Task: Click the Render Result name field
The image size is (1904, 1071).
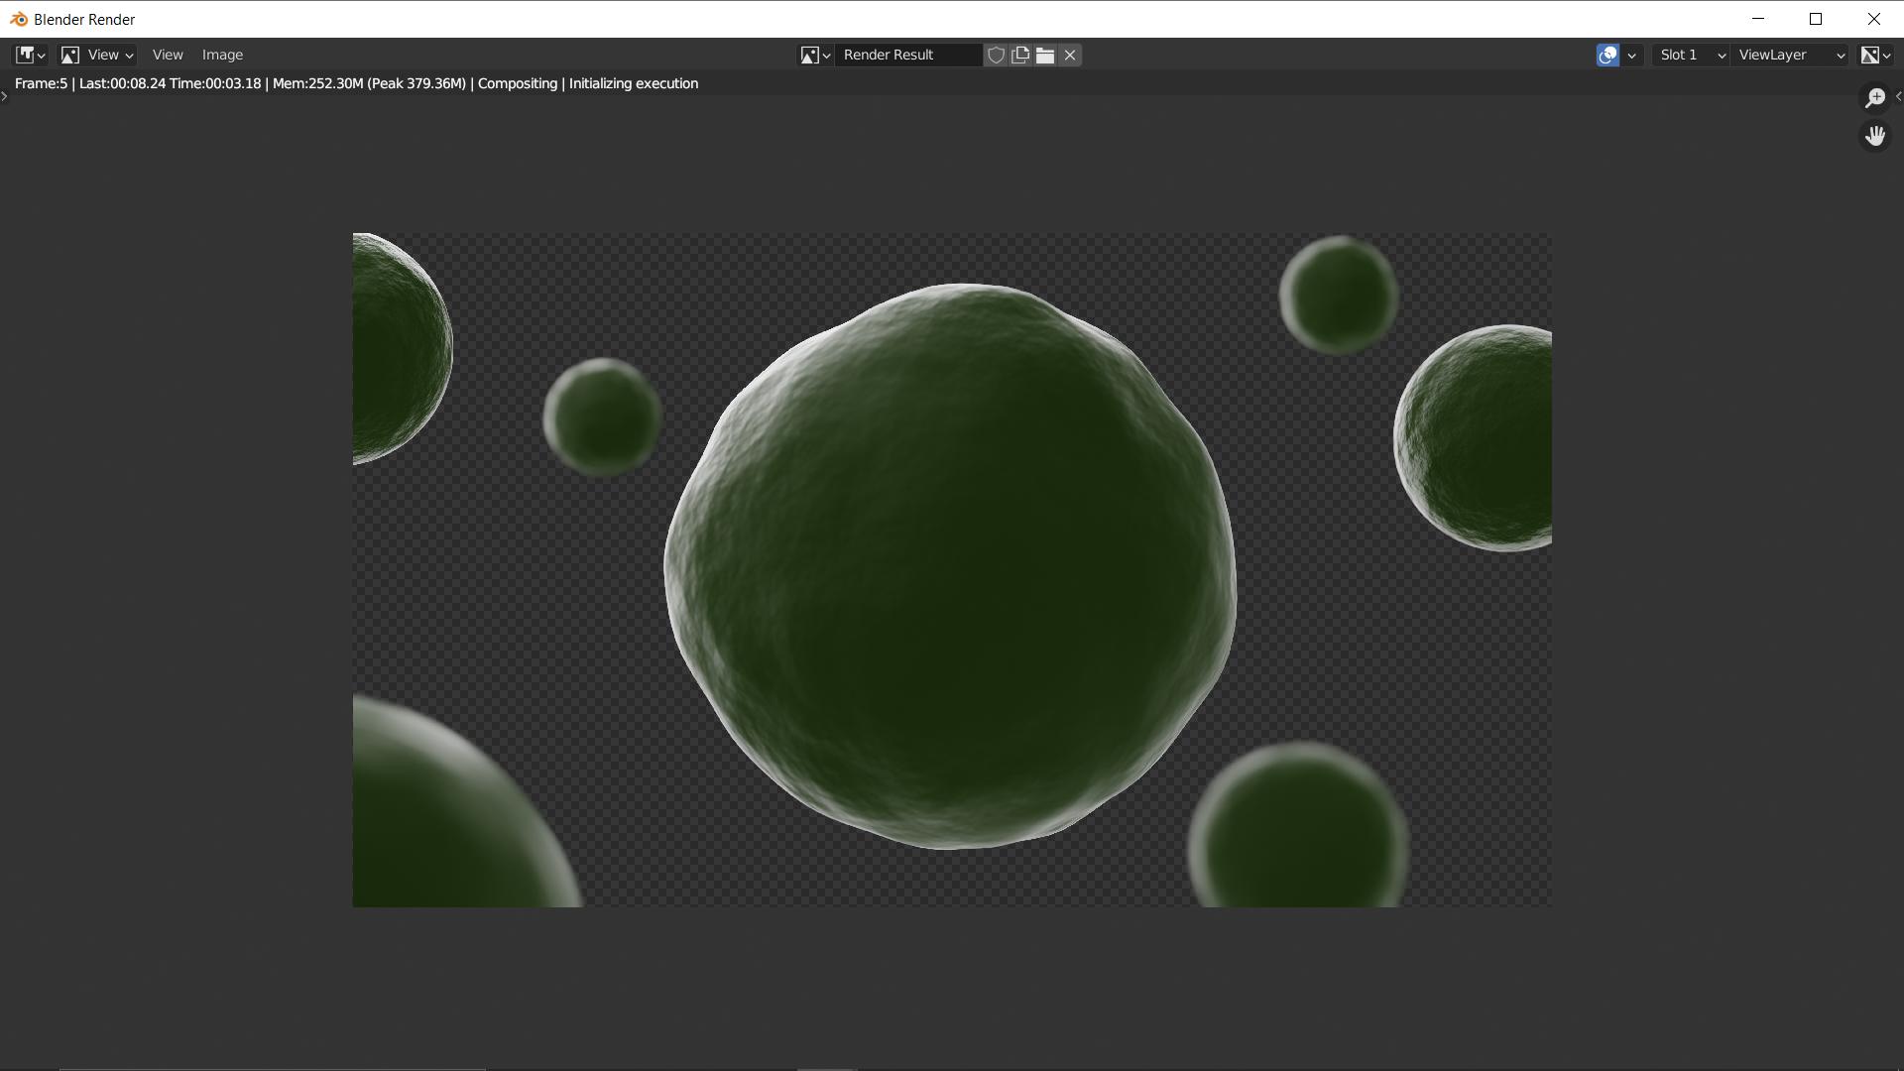Action: (908, 55)
